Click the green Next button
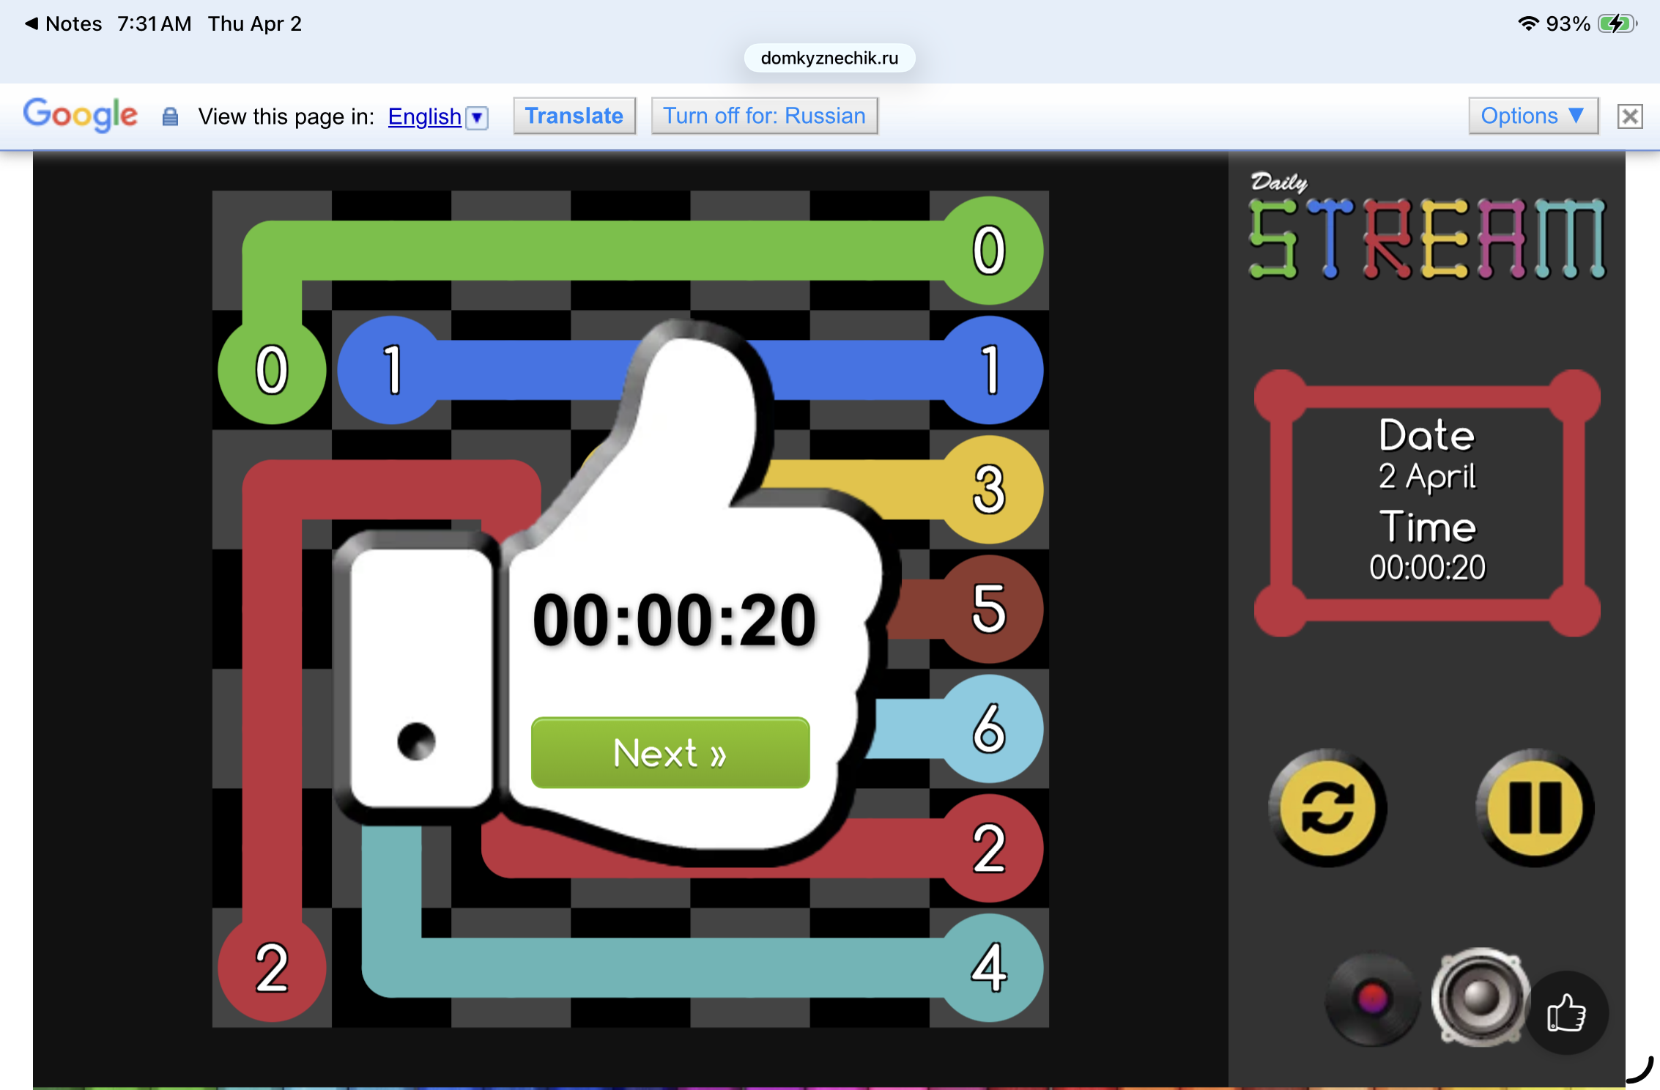This screenshot has height=1090, width=1660. (670, 753)
